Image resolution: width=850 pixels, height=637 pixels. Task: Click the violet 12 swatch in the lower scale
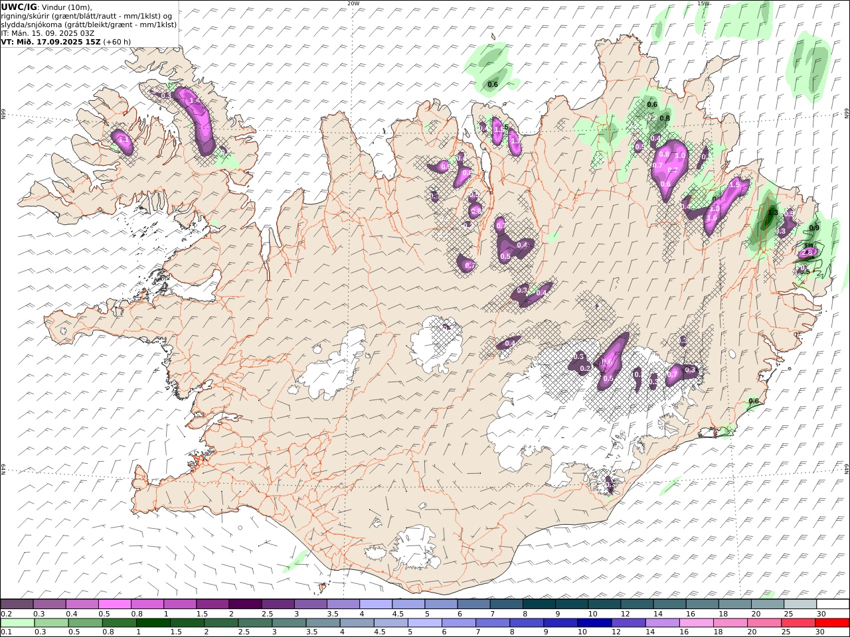tap(628, 623)
